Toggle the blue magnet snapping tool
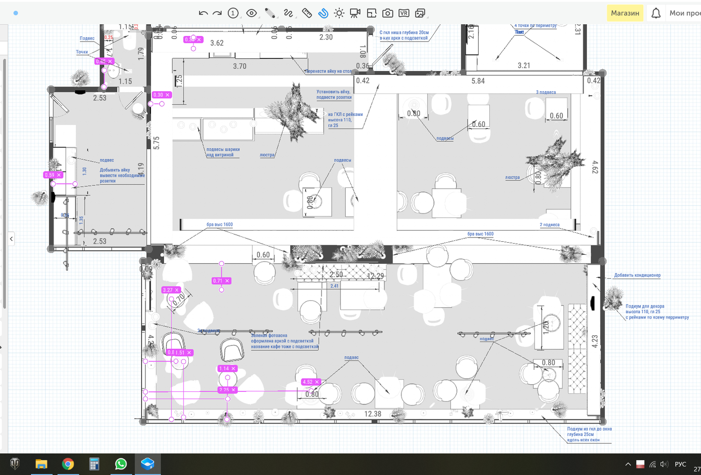The width and height of the screenshot is (701, 475). click(323, 13)
